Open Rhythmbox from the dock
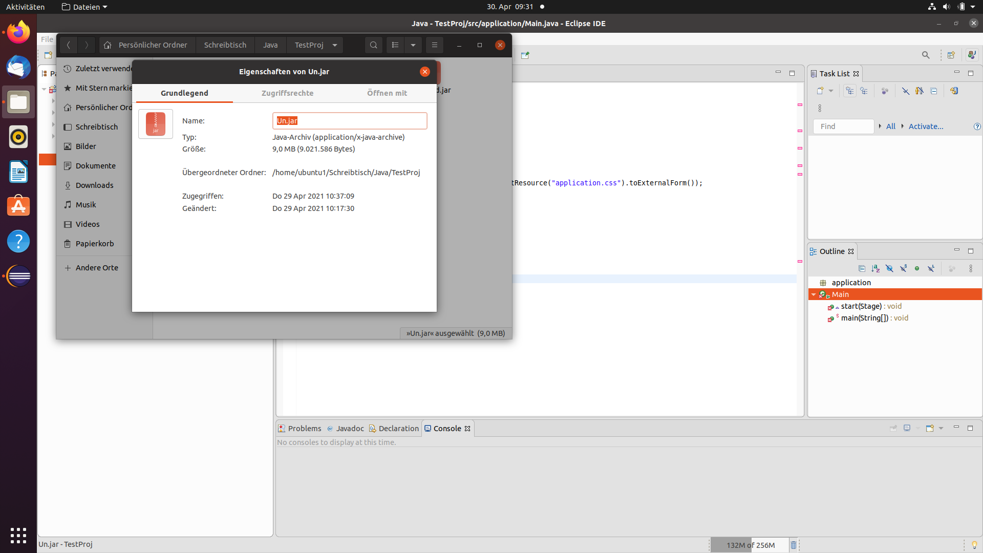Screen dimensions: 983x553 (18, 137)
